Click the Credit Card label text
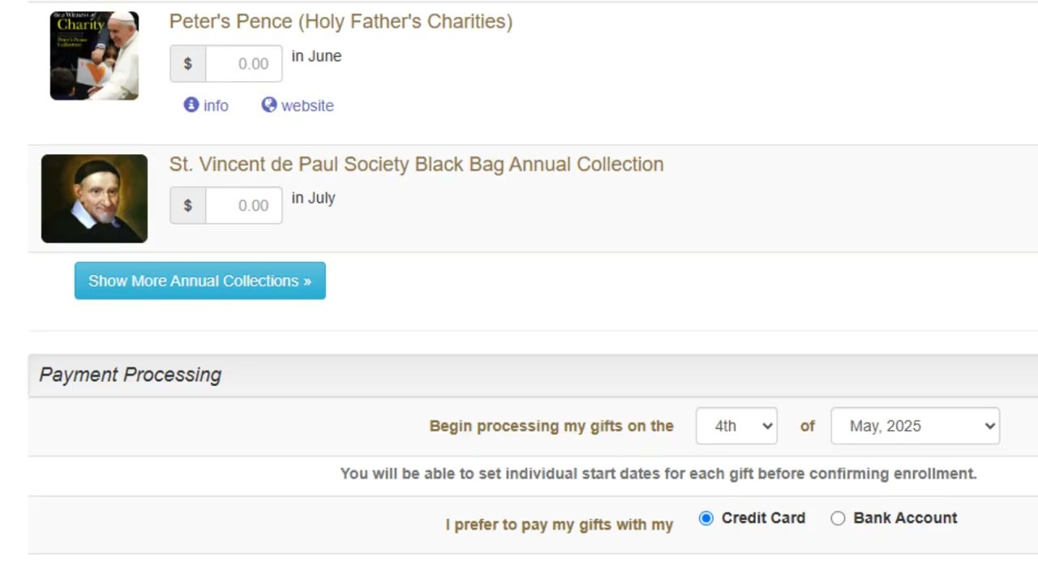Image resolution: width=1038 pixels, height=584 pixels. pos(763,518)
